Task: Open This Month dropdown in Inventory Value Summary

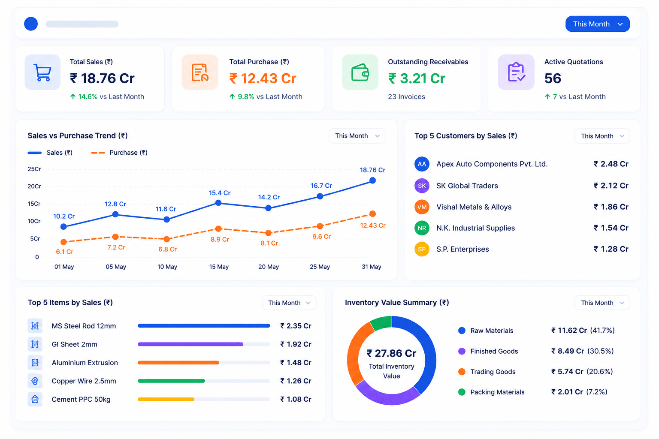Action: point(602,303)
